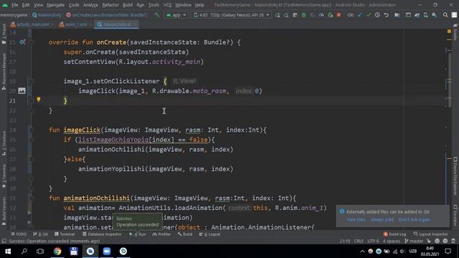Screen dimensions: 459x258
Task: Click the Make Project hammer icon
Action: pyautogui.click(x=157, y=14)
